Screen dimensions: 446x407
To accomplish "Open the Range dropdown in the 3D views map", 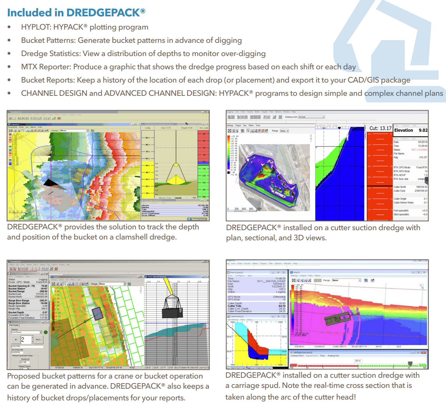I will tap(284, 131).
